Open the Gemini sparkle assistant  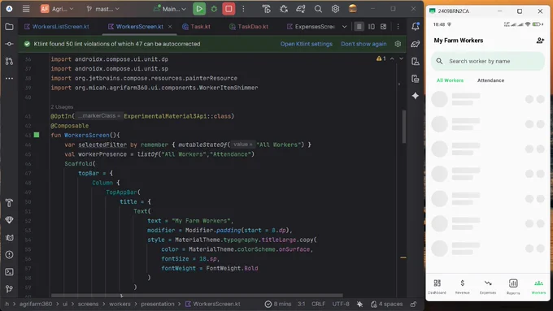click(416, 96)
